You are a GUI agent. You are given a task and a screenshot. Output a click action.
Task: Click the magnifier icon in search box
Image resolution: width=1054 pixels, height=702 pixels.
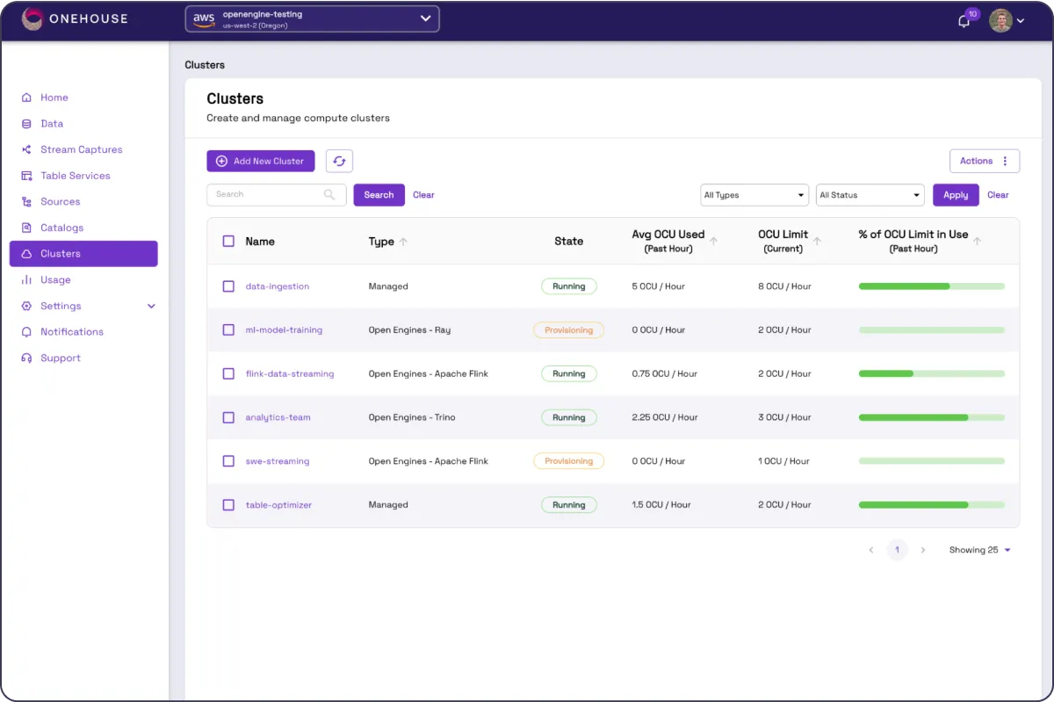tap(329, 195)
